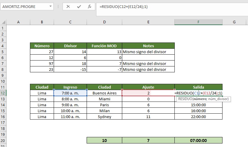This screenshot has height=147, width=248.
Task: Select the Sydney city cell
Action: (x=104, y=117)
